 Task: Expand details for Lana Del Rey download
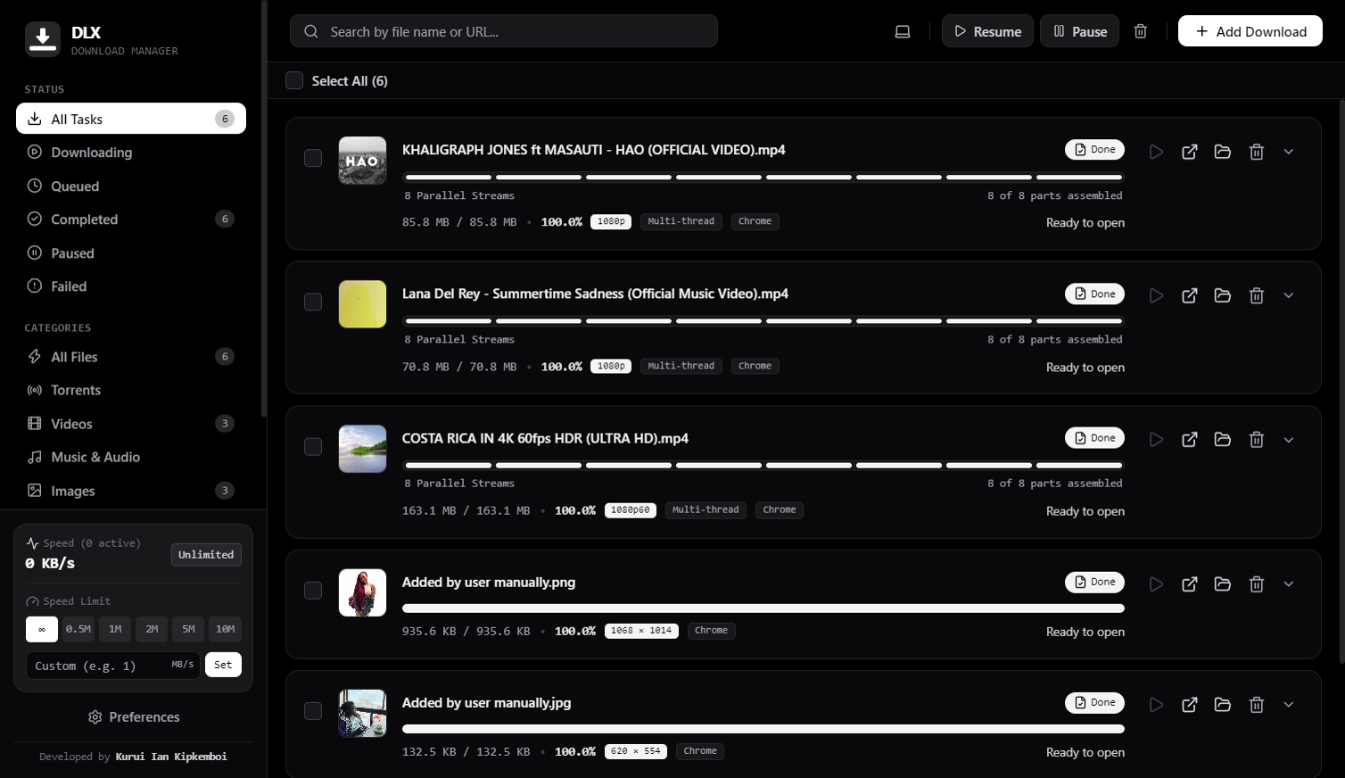click(x=1289, y=295)
